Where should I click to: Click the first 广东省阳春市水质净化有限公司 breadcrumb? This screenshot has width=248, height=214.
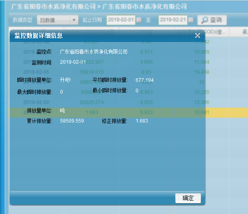[x=54, y=6]
